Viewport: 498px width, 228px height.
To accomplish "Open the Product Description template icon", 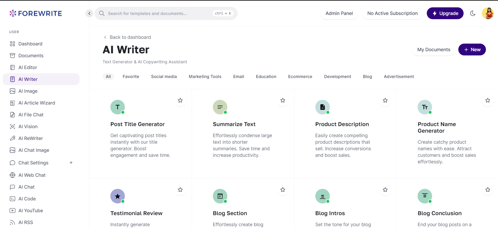I will (322, 107).
